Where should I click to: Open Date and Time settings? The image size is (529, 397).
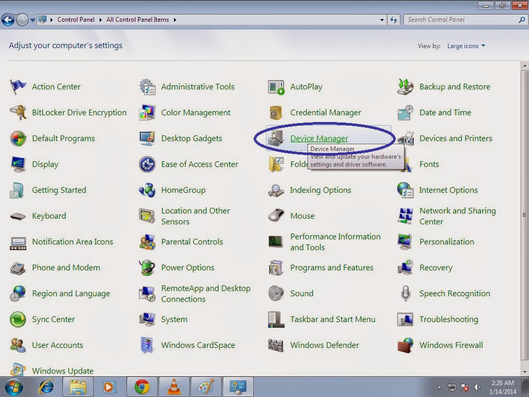[445, 112]
